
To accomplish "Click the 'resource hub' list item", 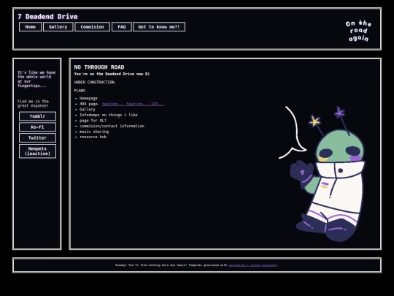I will (93, 137).
